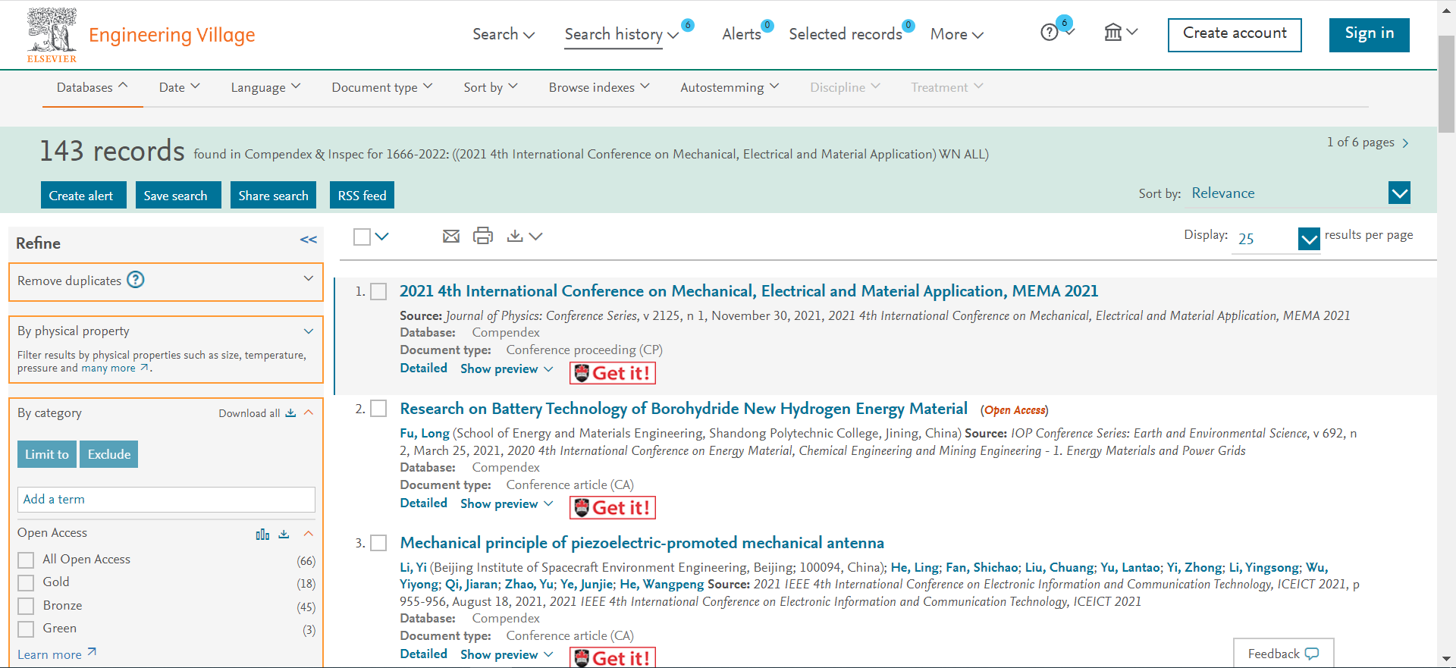Open physical properties external link icon

144,368
